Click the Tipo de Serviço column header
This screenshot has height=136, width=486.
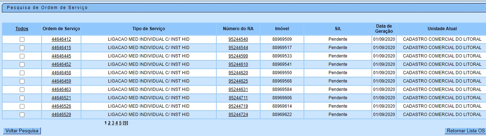point(148,29)
